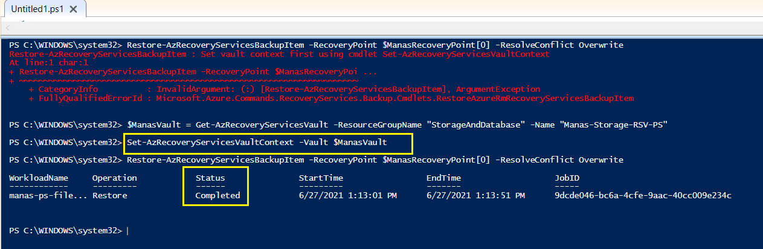
Task: Click the StartTime value 1:13:01 PM
Action: tap(347, 196)
